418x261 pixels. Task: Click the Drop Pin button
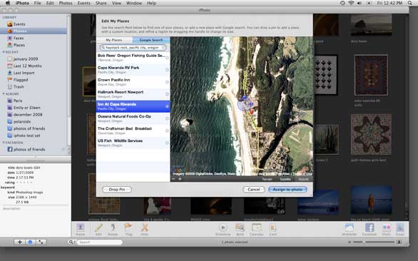(x=117, y=190)
